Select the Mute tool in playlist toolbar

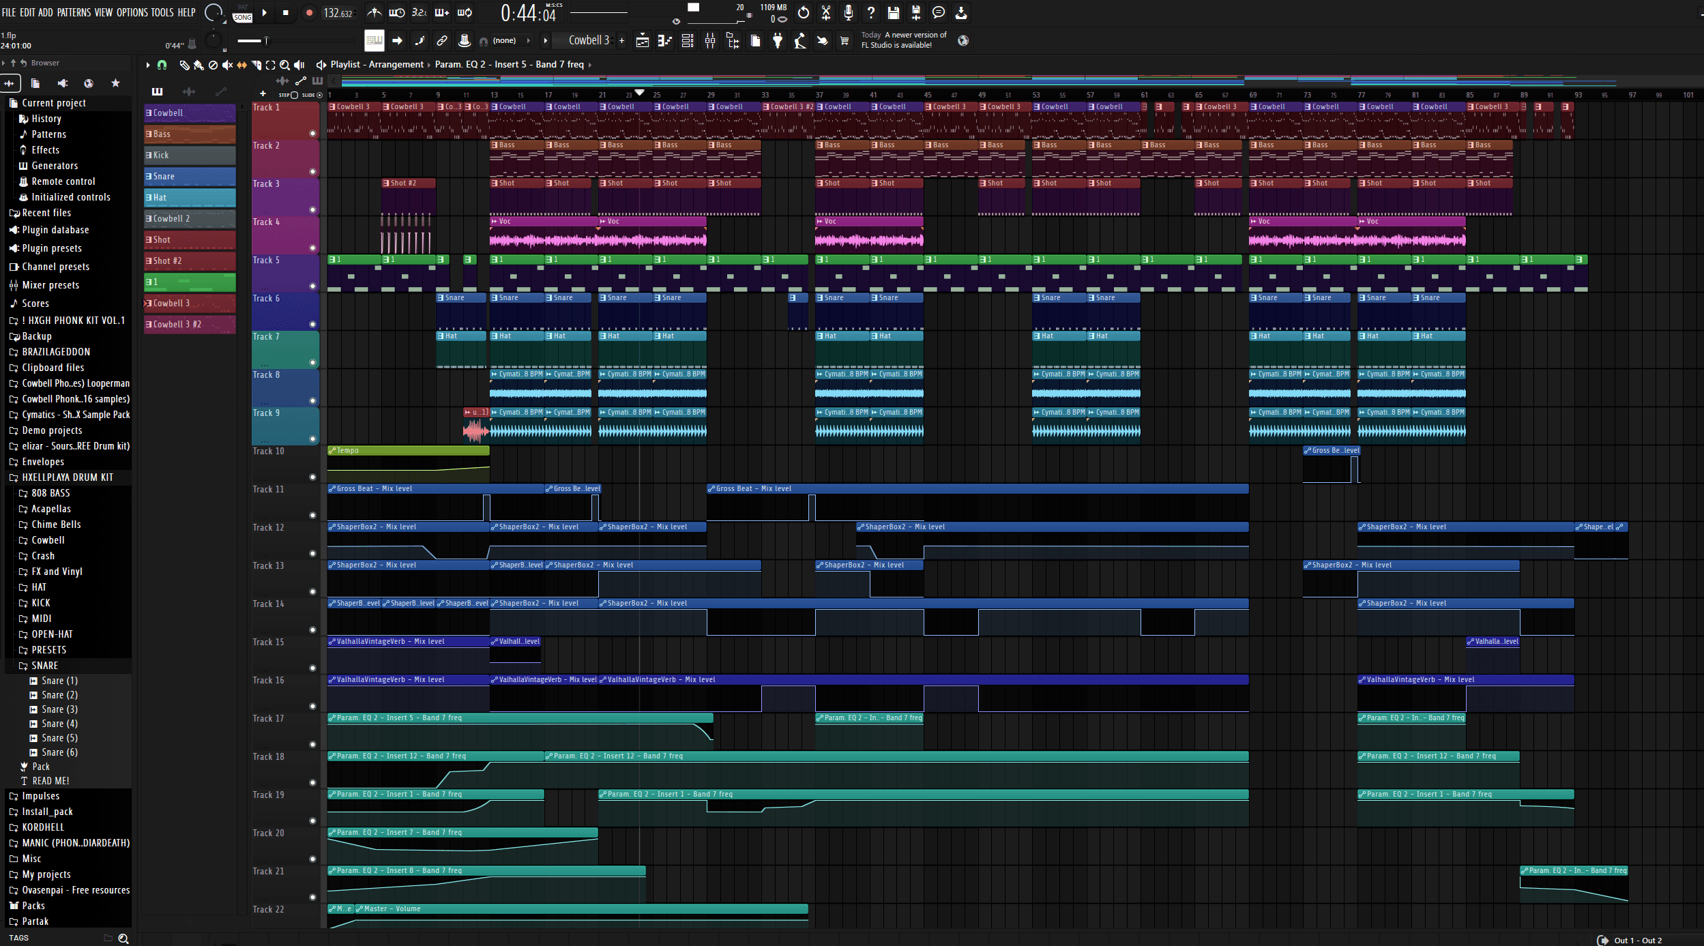point(227,65)
